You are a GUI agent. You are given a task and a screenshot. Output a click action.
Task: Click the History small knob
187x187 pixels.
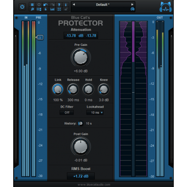pyautogui.click(x=81, y=123)
